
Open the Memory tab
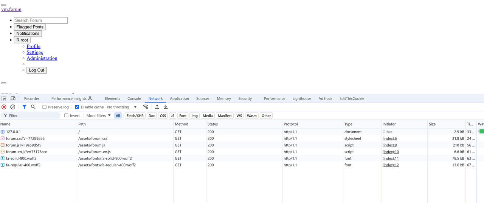224,98
